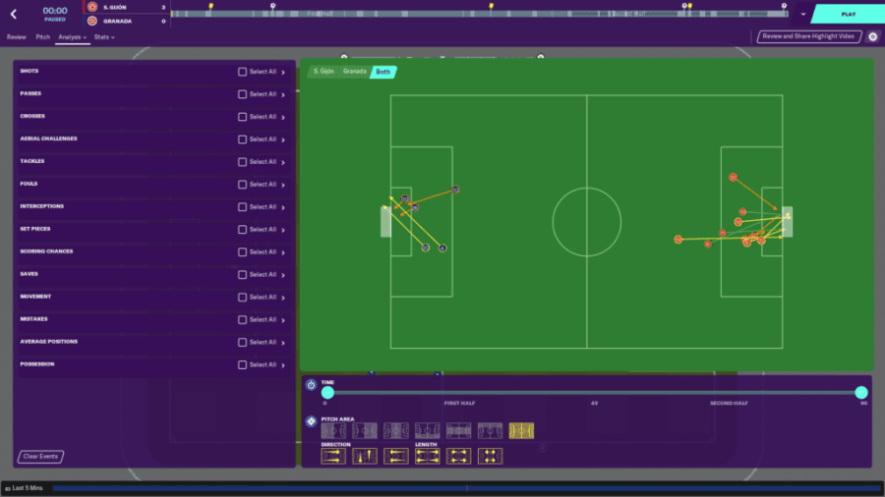Select the highlighted full-pitch area icon
885x497 pixels.
point(521,431)
